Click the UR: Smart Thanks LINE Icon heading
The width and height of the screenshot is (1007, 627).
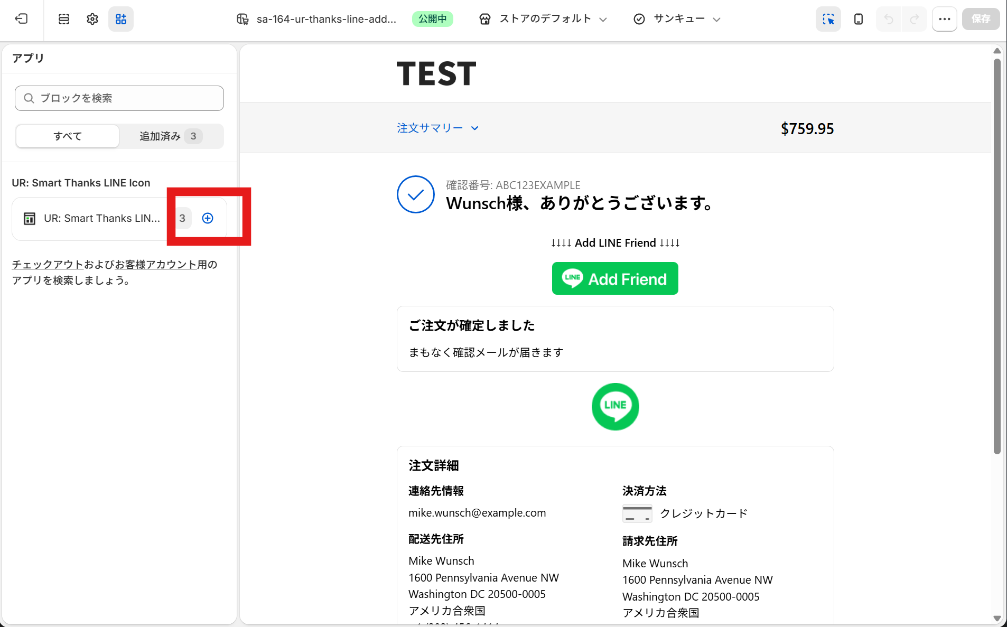(81, 183)
